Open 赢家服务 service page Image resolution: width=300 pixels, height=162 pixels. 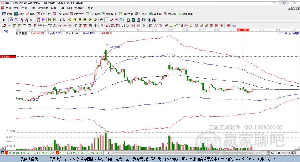click(185, 14)
